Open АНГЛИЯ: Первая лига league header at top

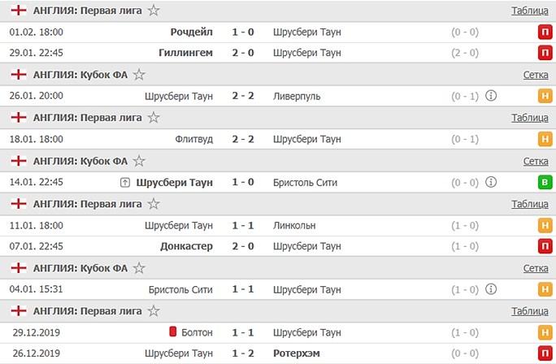click(87, 11)
